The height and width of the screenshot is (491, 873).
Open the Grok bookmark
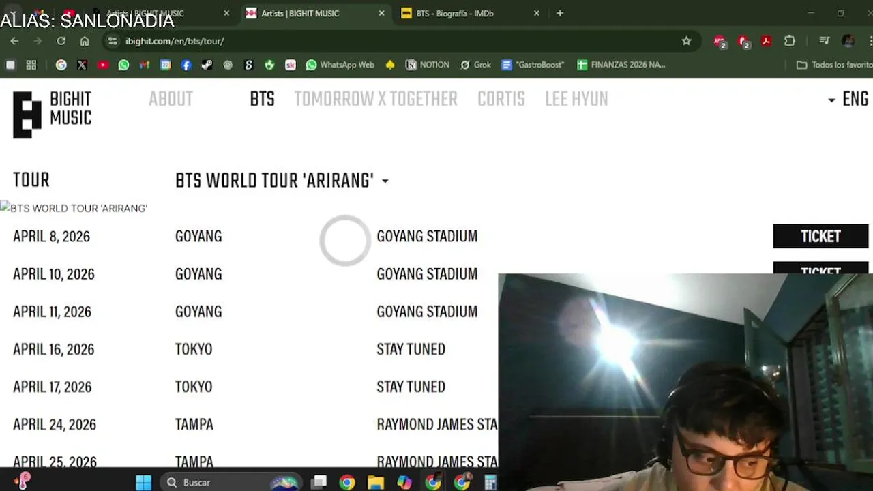tap(475, 65)
